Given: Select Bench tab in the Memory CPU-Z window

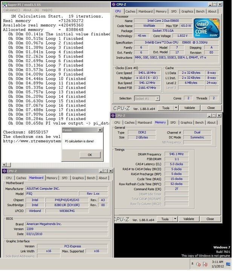Looking at the screenshot, I should pyautogui.click(x=199, y=123).
